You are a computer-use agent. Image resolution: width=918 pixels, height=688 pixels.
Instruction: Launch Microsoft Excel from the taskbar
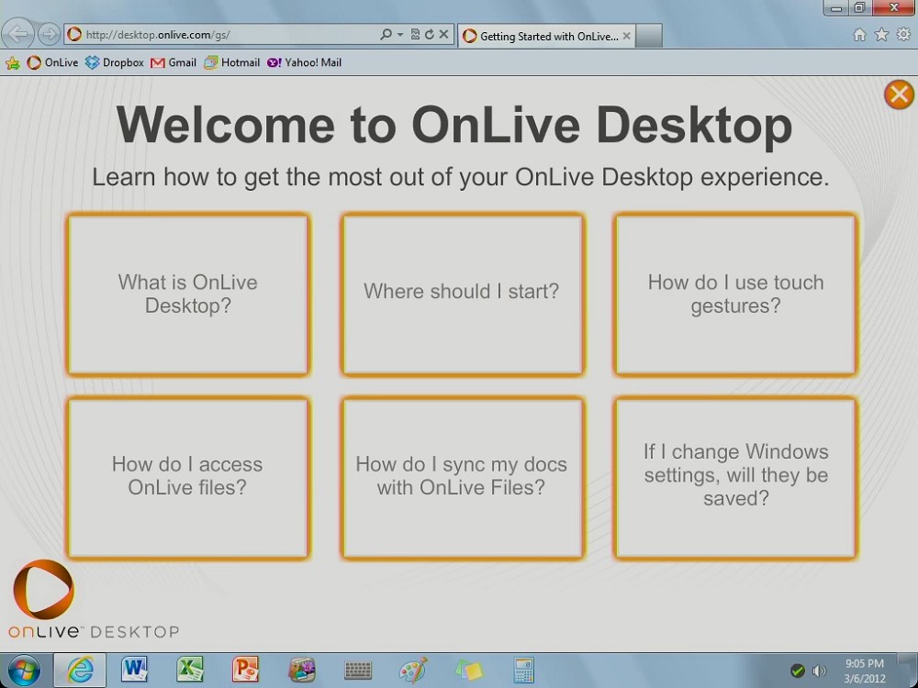tap(190, 671)
